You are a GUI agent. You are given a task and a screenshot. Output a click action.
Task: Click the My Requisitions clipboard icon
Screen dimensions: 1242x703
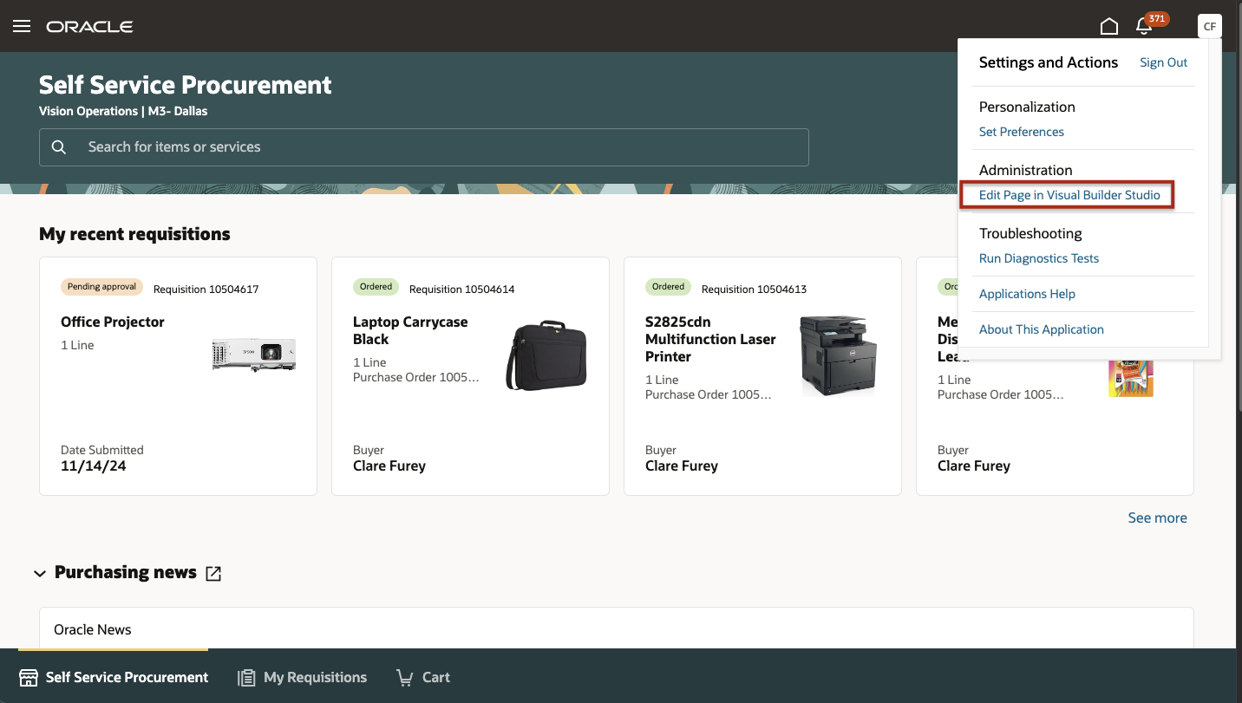(247, 677)
